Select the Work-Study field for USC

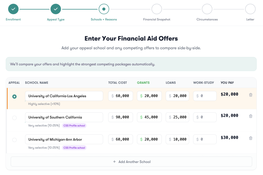[205, 117]
